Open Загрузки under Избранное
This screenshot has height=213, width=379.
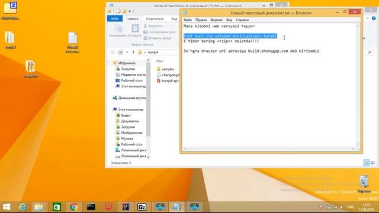pyautogui.click(x=128, y=69)
